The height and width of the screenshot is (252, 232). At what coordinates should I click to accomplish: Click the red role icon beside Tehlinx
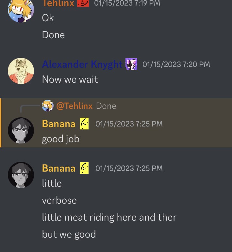pyautogui.click(x=83, y=3)
